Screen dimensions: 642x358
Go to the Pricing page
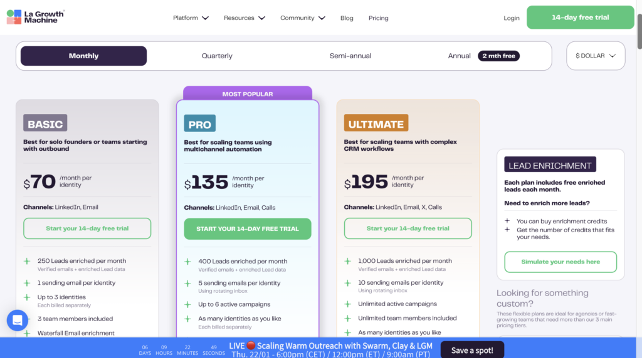pyautogui.click(x=378, y=18)
